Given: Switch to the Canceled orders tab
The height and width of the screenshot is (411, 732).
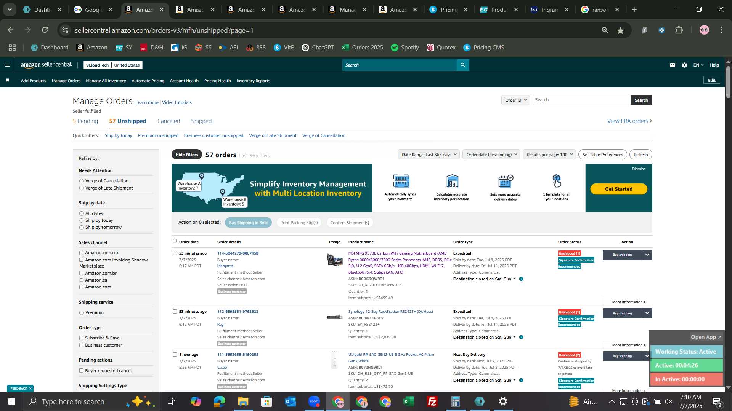Looking at the screenshot, I should tap(169, 121).
